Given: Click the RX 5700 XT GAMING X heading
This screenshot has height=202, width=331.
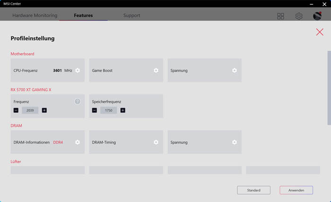Looking at the screenshot, I should click(31, 90).
